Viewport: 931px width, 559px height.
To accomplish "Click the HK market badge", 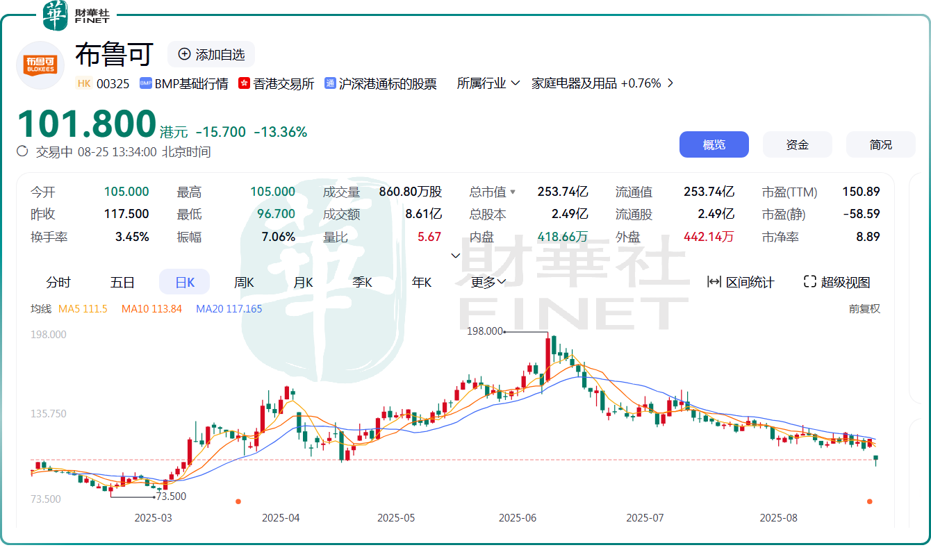I will point(84,83).
